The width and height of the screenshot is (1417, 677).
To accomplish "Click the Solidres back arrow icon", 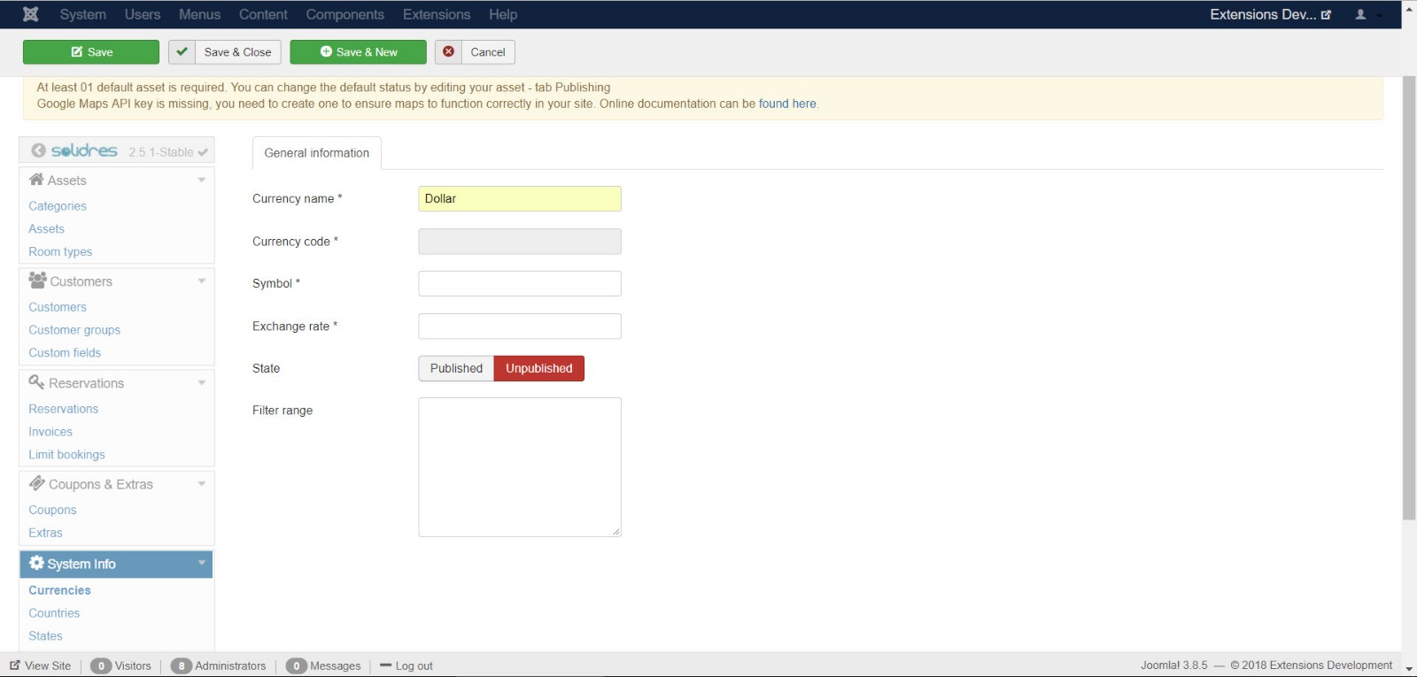I will pyautogui.click(x=38, y=151).
